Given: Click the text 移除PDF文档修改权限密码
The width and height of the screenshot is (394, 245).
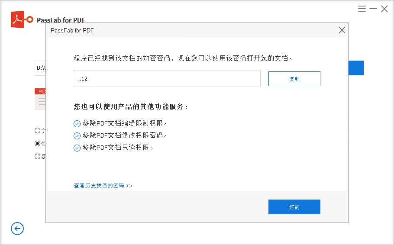Looking at the screenshot, I should [125, 135].
